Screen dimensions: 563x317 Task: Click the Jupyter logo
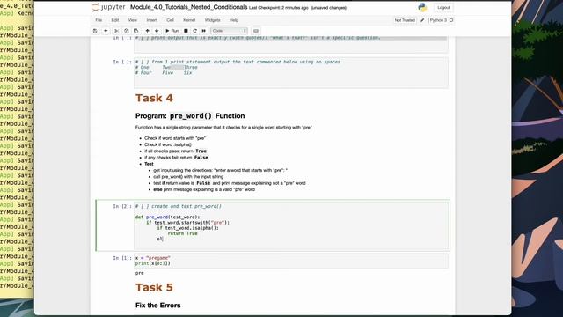coord(108,7)
